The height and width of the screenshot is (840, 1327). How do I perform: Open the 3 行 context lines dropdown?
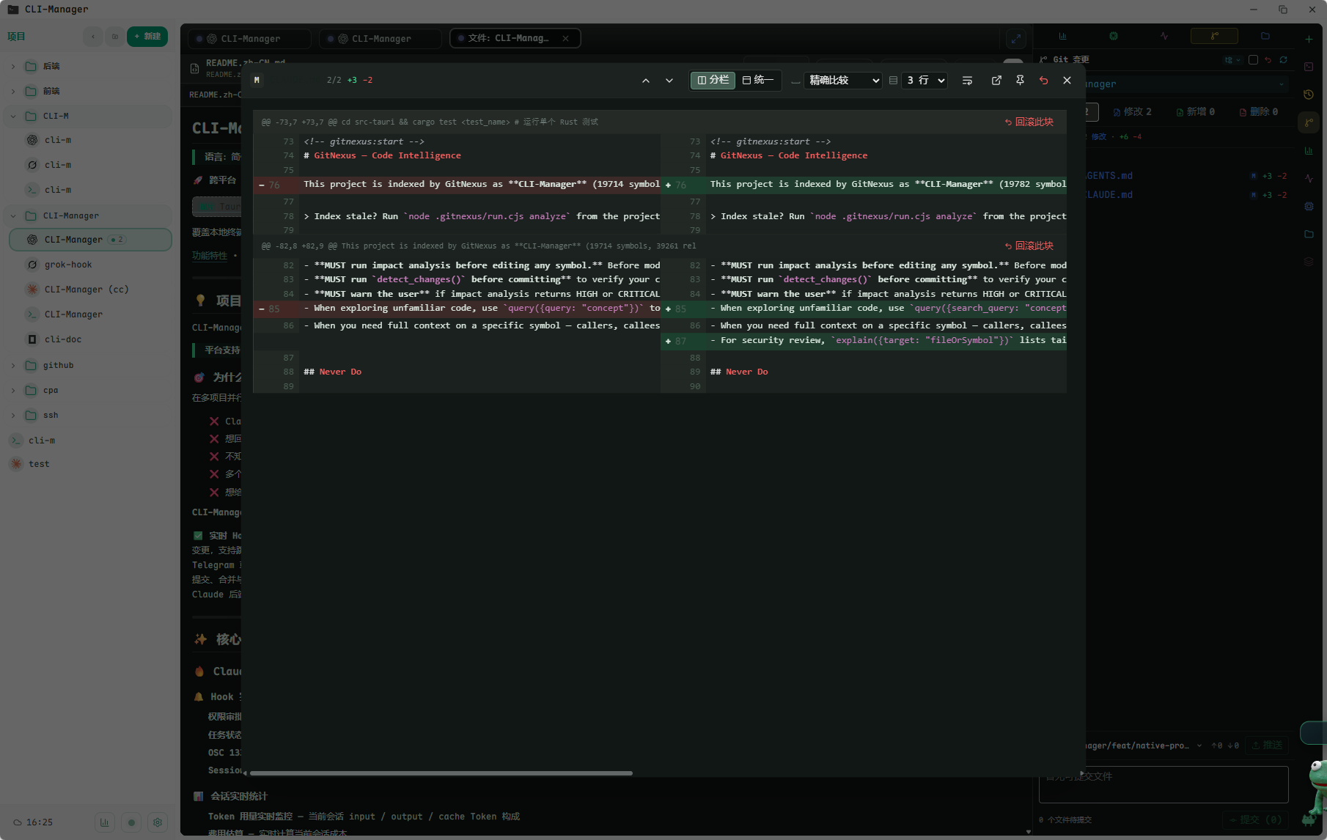pos(925,80)
